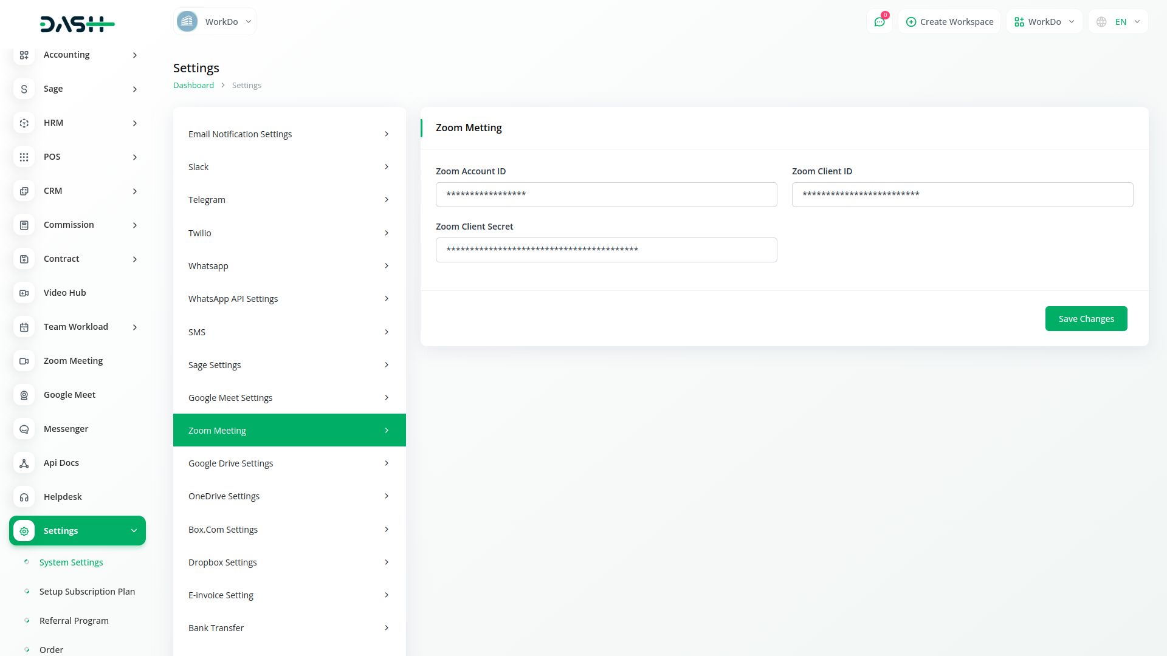Click the Helpdesk headset icon
This screenshot has height=656, width=1167.
tap(24, 497)
